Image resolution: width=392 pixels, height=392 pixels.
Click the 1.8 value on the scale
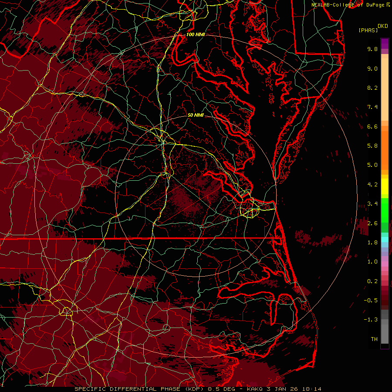[372, 243]
